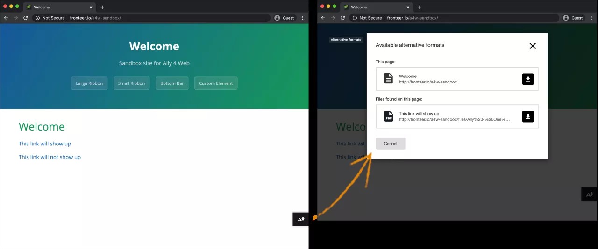Reload the page in the left browser window

26,18
